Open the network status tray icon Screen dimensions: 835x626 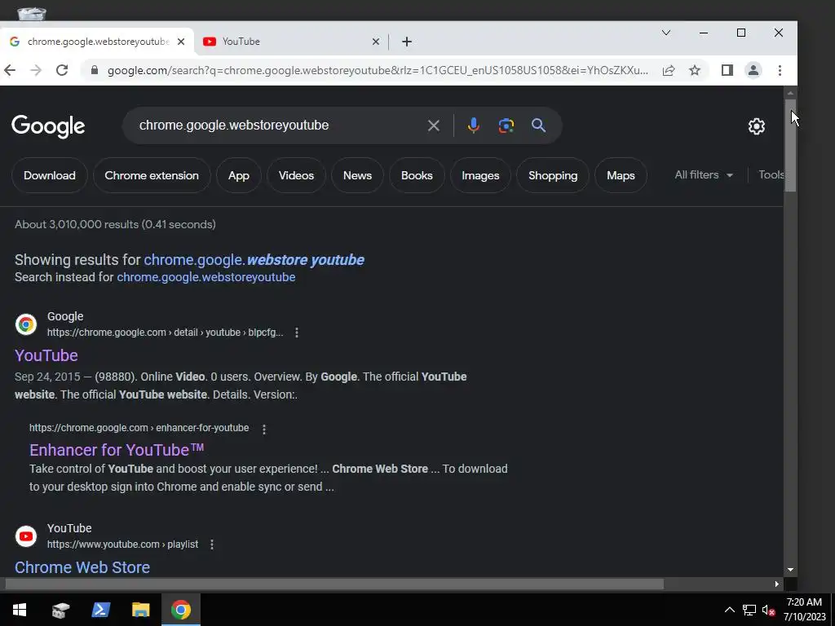click(749, 610)
